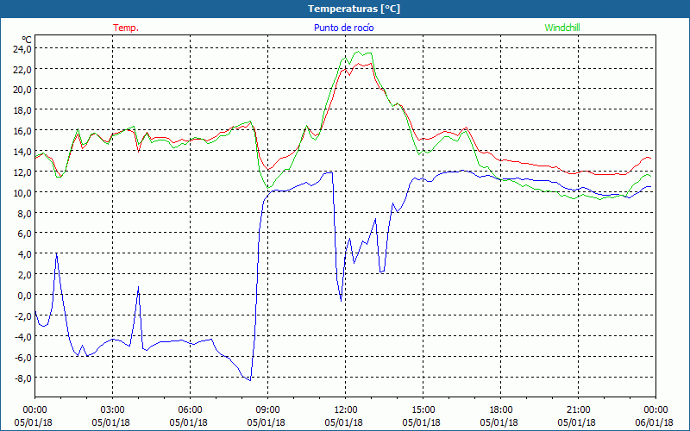This screenshot has width=690, height=431.
Task: Click the 18,0 y-axis value
Action: 22,110
